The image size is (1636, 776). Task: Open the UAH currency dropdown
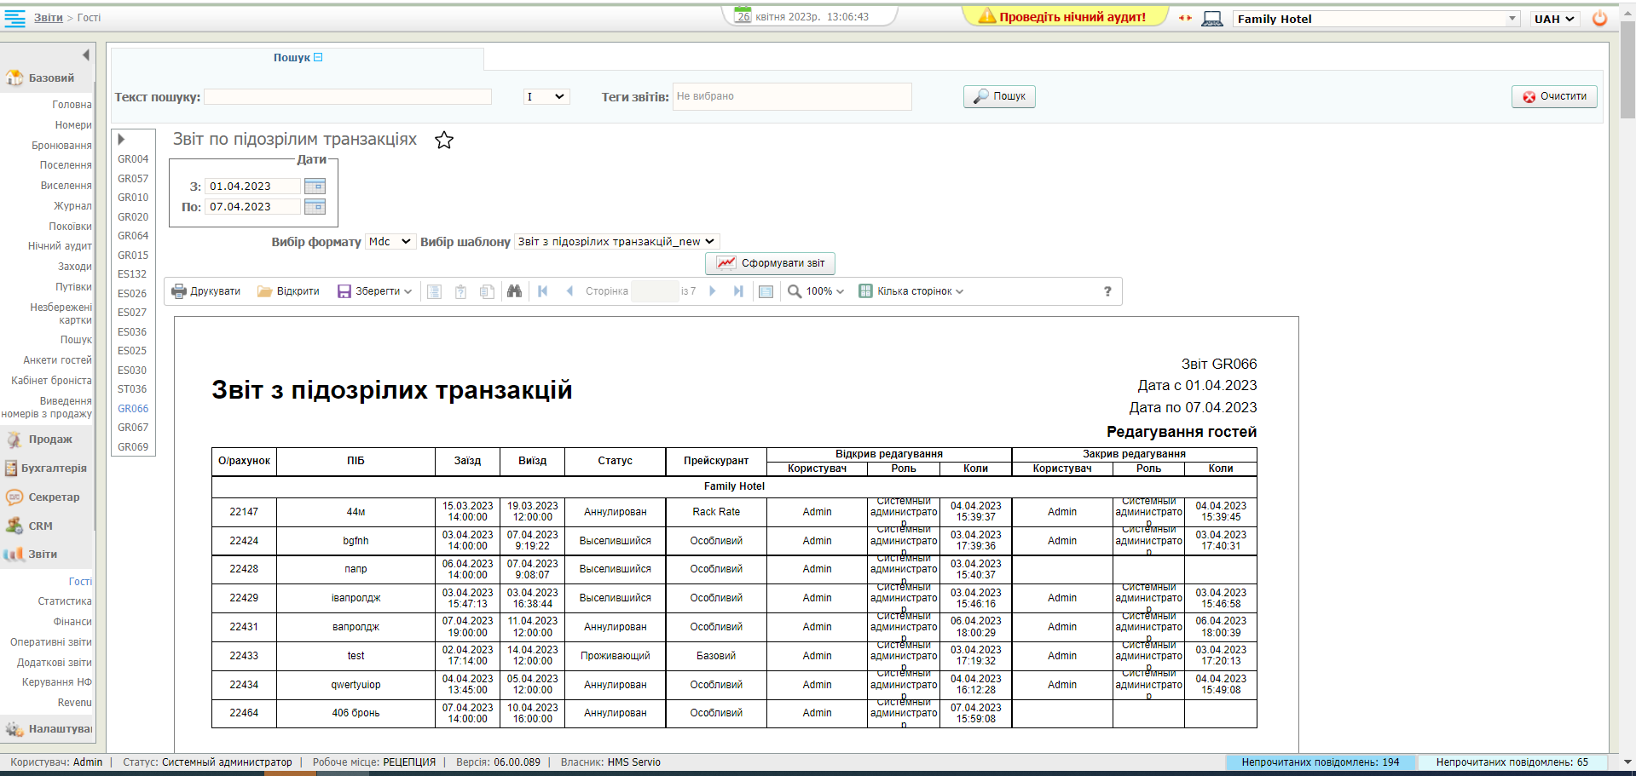[1554, 19]
